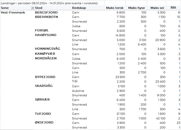Click the Trål gear cell
Screen dimensions: 181x130
[75, 81]
